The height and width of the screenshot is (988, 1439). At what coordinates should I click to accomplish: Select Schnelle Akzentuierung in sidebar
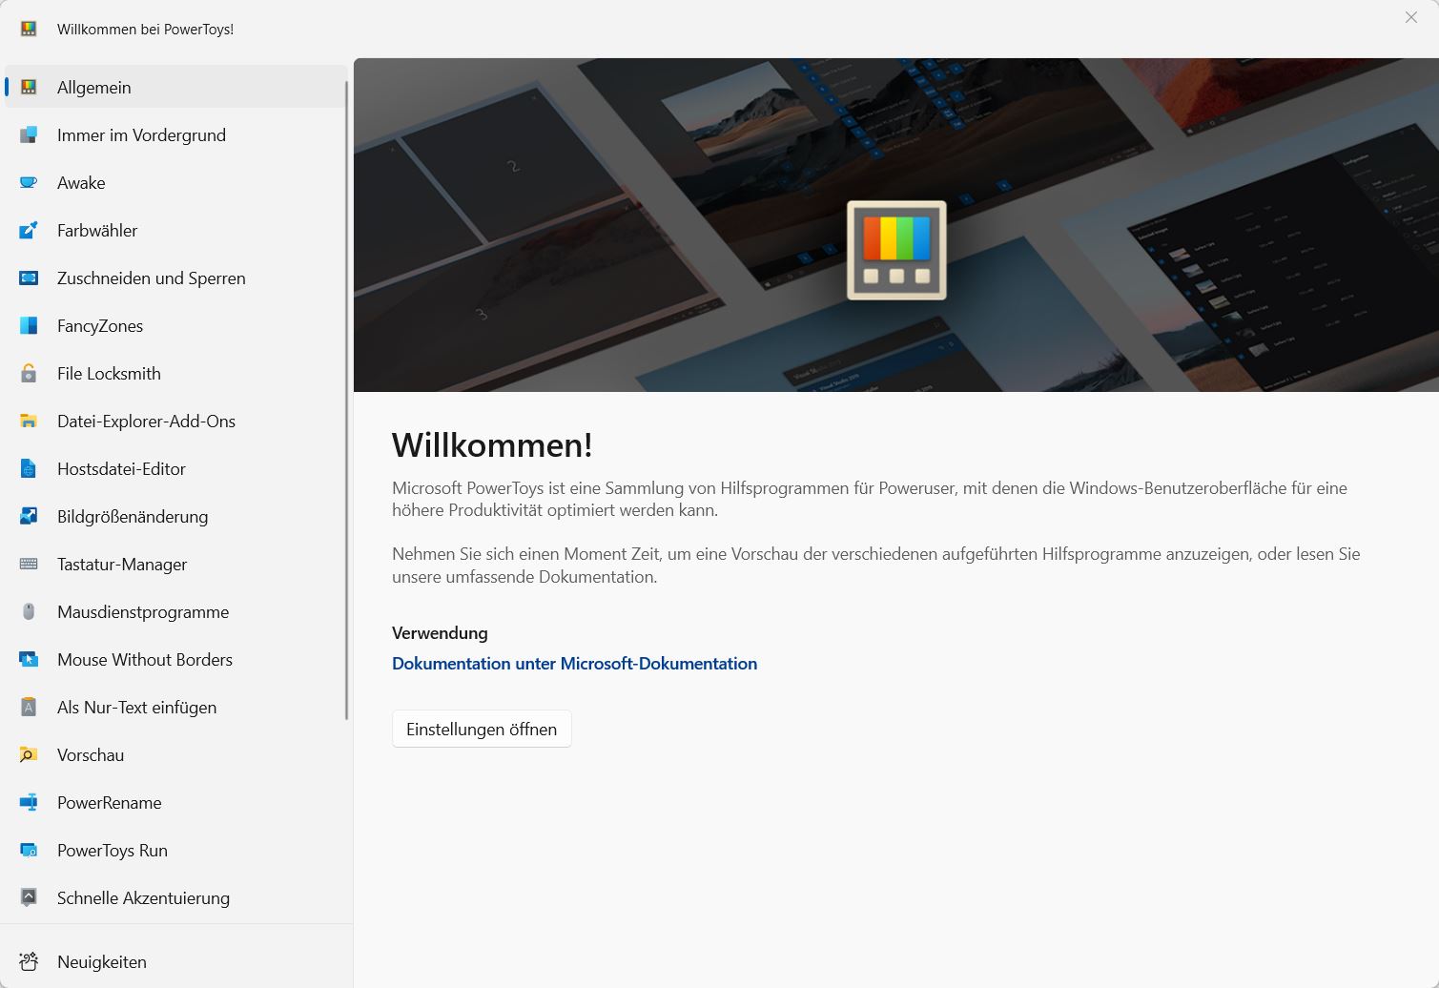point(175,897)
